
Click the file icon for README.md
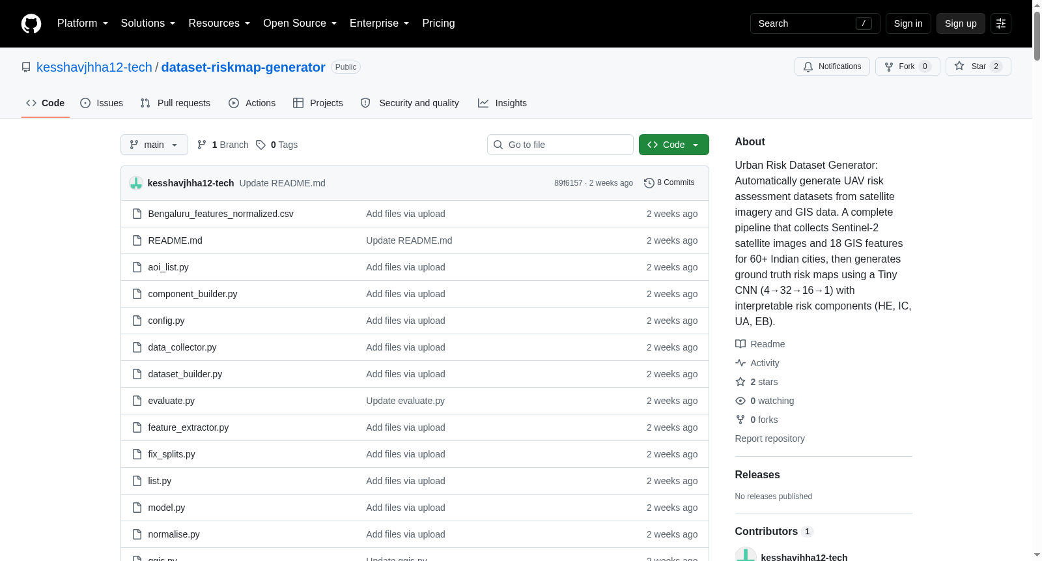(x=137, y=240)
